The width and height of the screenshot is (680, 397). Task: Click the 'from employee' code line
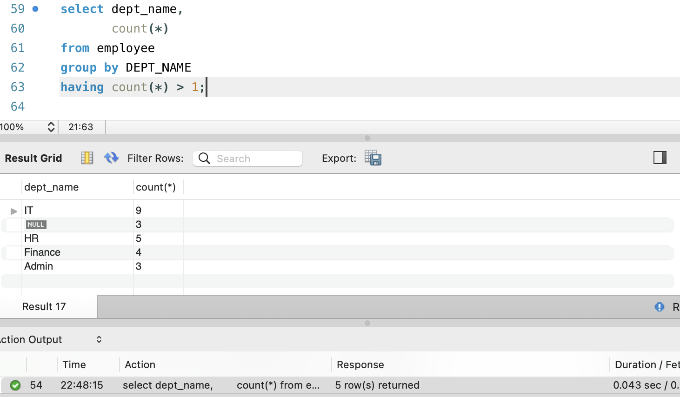point(107,48)
